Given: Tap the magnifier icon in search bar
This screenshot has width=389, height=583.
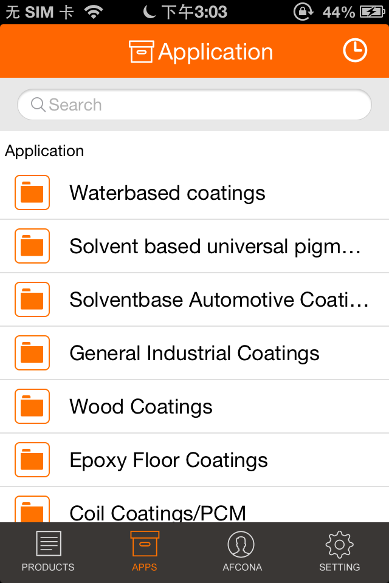Looking at the screenshot, I should click(38, 104).
